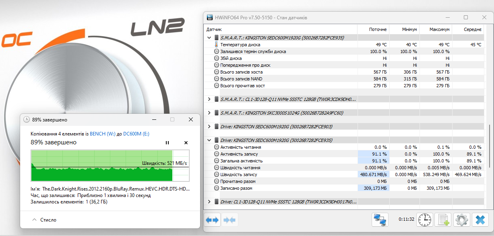Click the round icon beside Залишився термін служби диска
The image size is (494, 236).
217,51
